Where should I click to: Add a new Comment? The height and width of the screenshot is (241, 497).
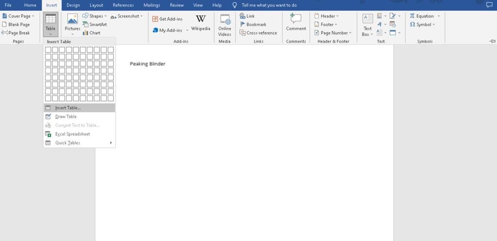(x=296, y=22)
